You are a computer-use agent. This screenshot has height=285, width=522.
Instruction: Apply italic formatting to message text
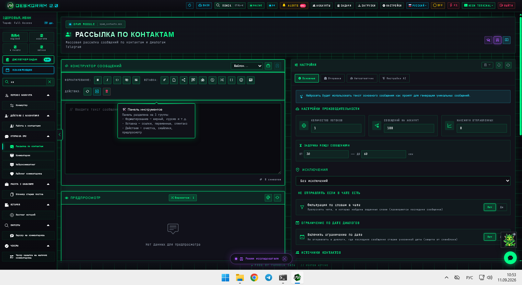pos(107,80)
